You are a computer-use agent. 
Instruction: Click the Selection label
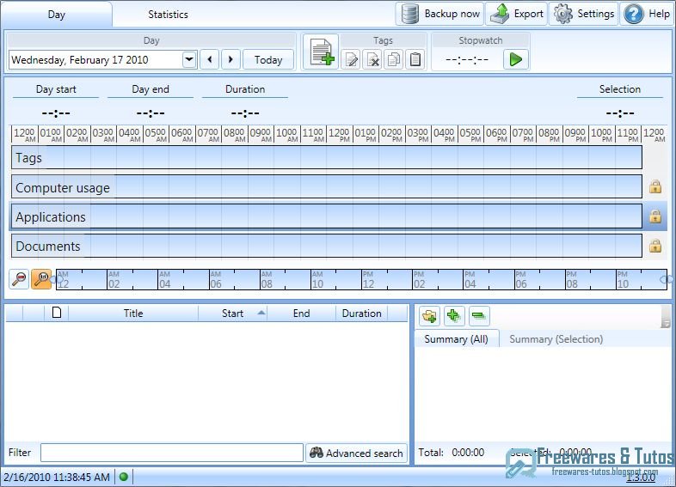click(619, 89)
